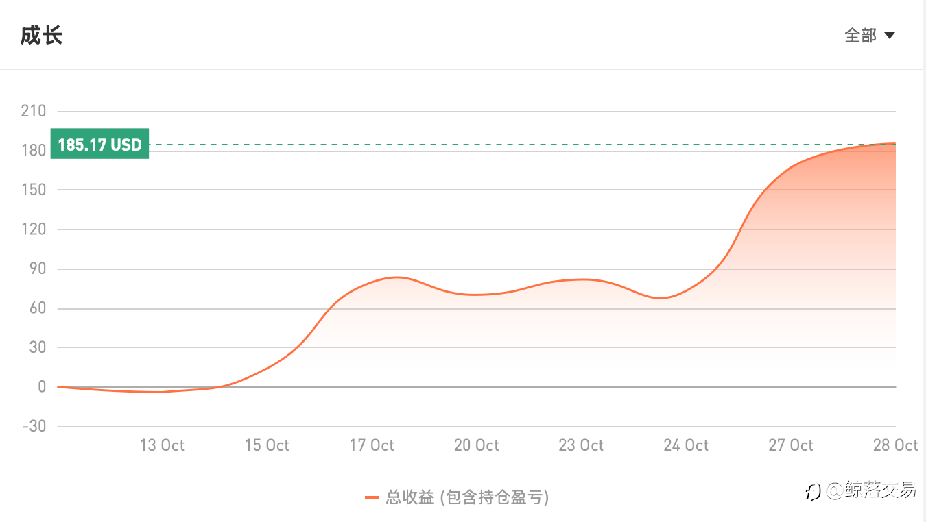The height and width of the screenshot is (522, 926).
Task: Click the orange legend color marker
Action: [372, 497]
